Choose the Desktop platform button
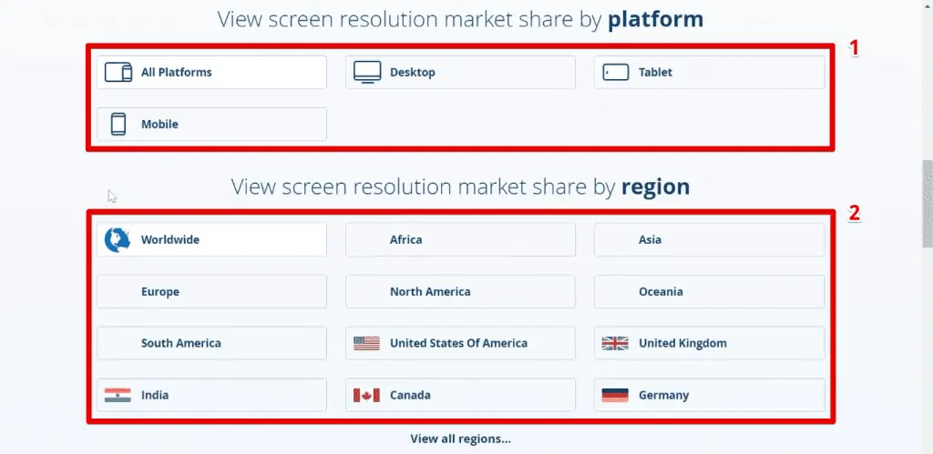This screenshot has height=454, width=933. pos(460,73)
